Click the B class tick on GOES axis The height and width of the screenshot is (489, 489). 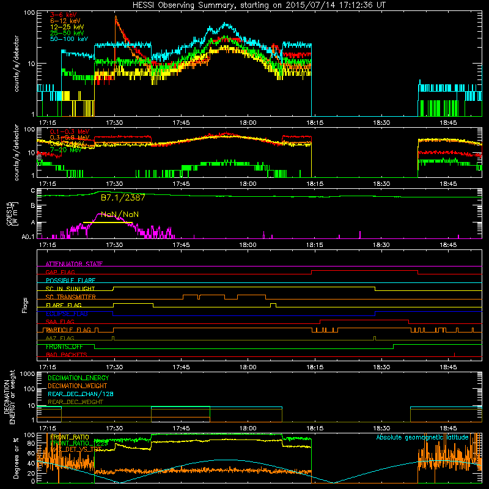pos(33,206)
